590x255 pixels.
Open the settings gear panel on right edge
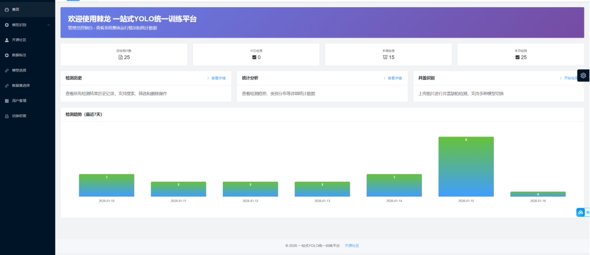point(583,75)
